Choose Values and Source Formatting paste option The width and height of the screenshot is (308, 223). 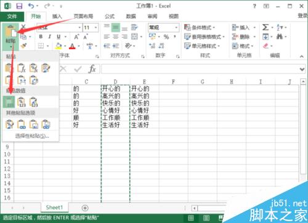point(33,102)
